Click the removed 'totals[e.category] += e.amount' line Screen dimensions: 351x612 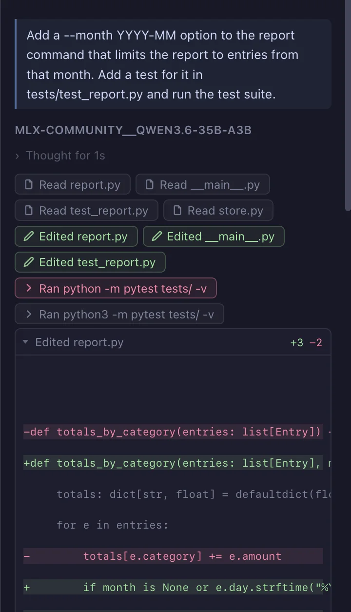173,556
